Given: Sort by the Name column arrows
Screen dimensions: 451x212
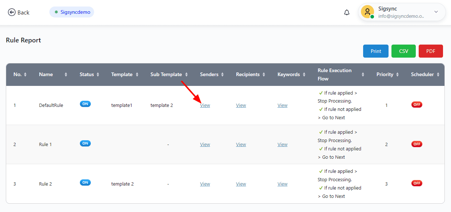Looking at the screenshot, I should tap(66, 75).
